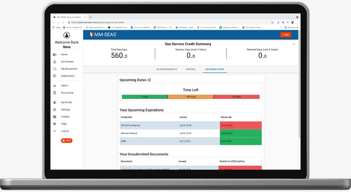
Task: Click the Upcoming Dates info icon
Action: pyautogui.click(x=149, y=80)
